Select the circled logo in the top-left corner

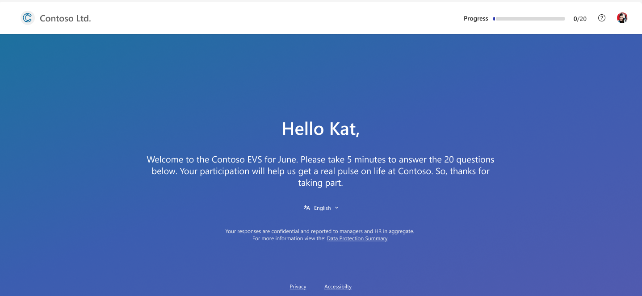tap(27, 18)
